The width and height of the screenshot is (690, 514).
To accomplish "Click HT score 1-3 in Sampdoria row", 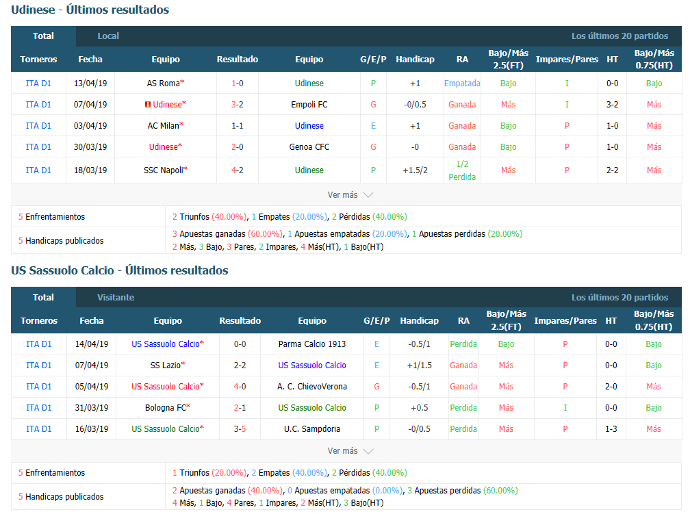I will pyautogui.click(x=611, y=429).
